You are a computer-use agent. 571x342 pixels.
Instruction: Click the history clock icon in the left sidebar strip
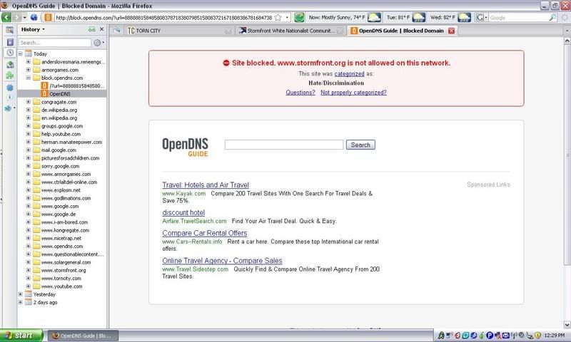[9, 53]
